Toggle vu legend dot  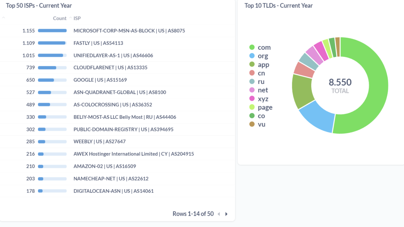pyautogui.click(x=252, y=124)
